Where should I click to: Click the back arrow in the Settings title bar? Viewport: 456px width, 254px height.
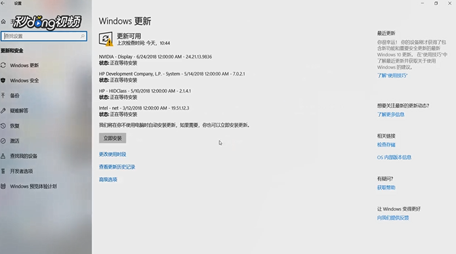(x=3, y=3)
